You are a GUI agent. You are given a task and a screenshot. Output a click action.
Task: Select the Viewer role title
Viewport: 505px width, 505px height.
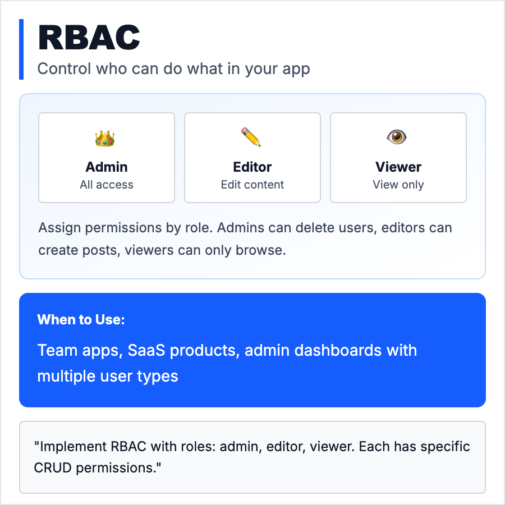[398, 167]
